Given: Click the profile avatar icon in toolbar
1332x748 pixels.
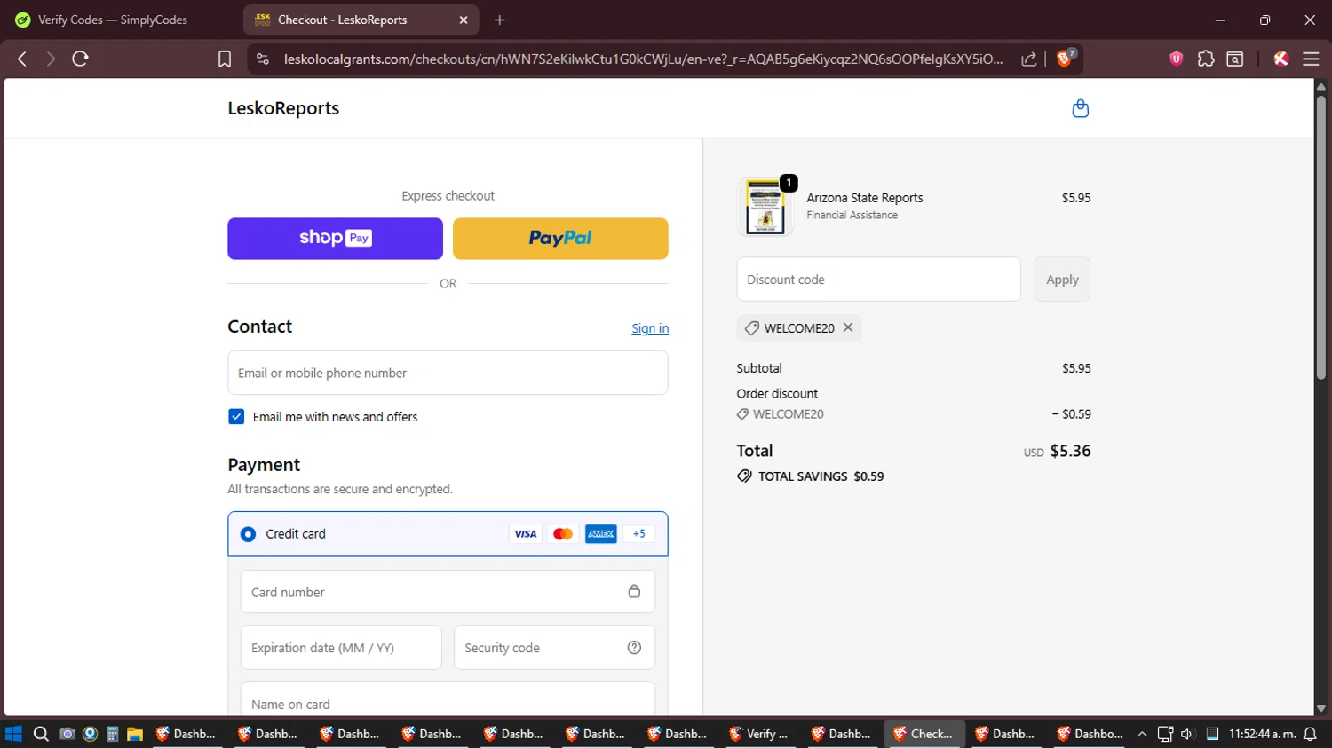Looking at the screenshot, I should 1281,59.
